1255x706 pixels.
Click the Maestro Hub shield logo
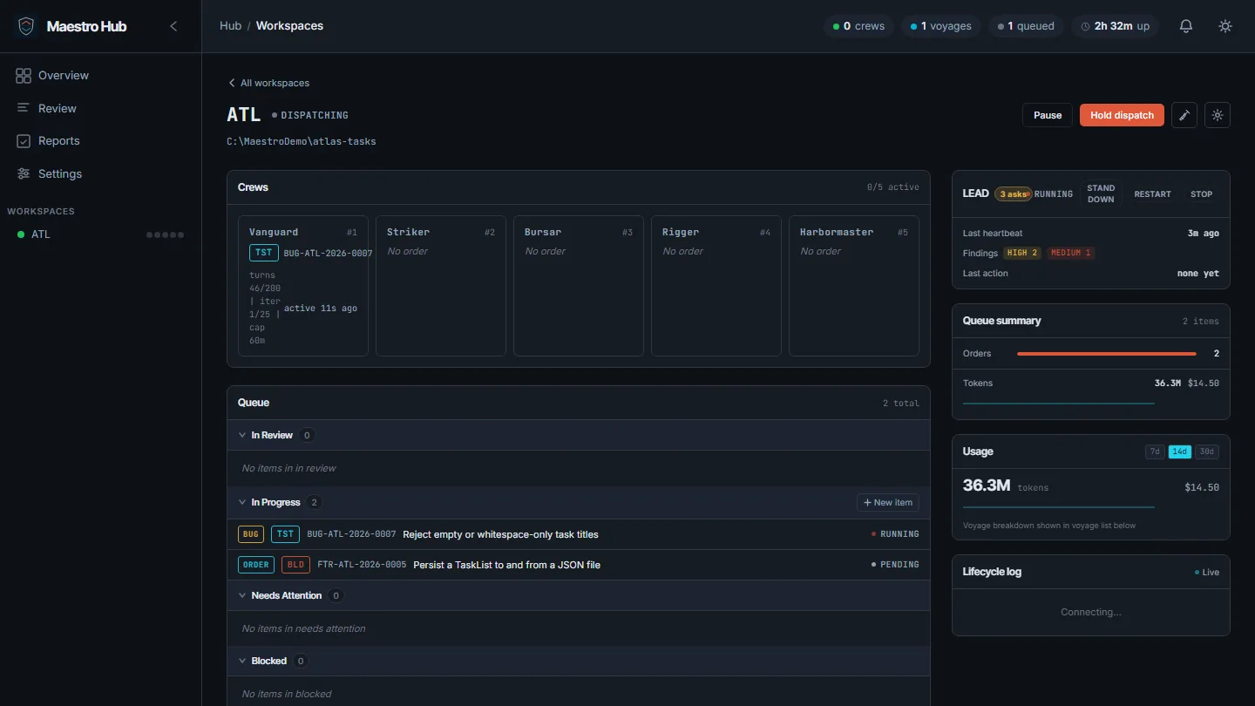click(x=26, y=26)
